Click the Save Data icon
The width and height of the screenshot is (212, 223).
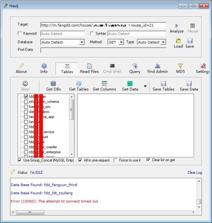(x=189, y=84)
